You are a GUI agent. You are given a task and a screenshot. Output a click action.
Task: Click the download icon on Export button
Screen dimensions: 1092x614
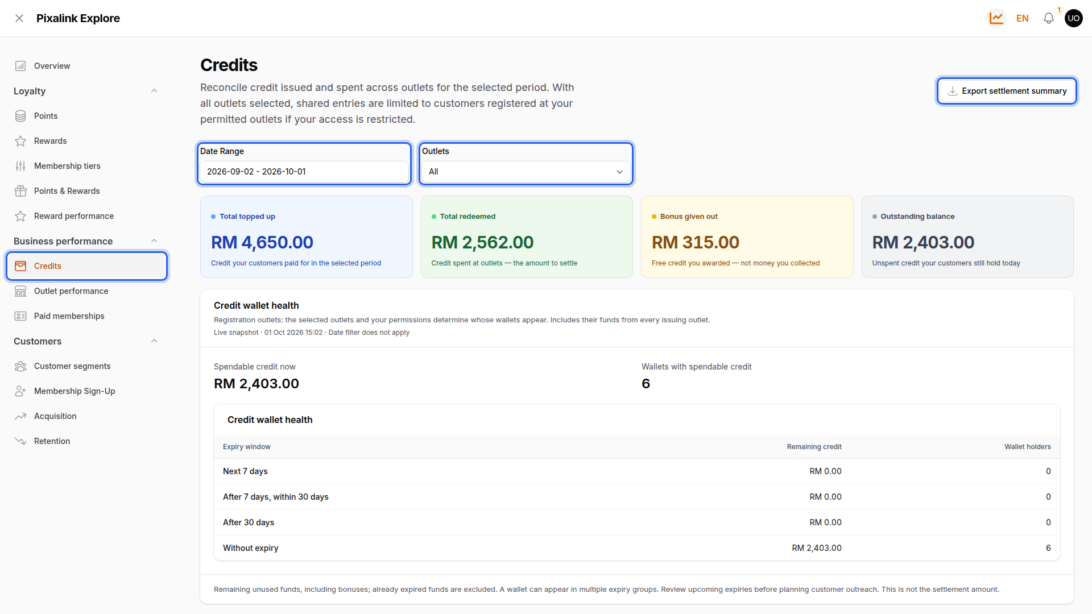pos(952,91)
